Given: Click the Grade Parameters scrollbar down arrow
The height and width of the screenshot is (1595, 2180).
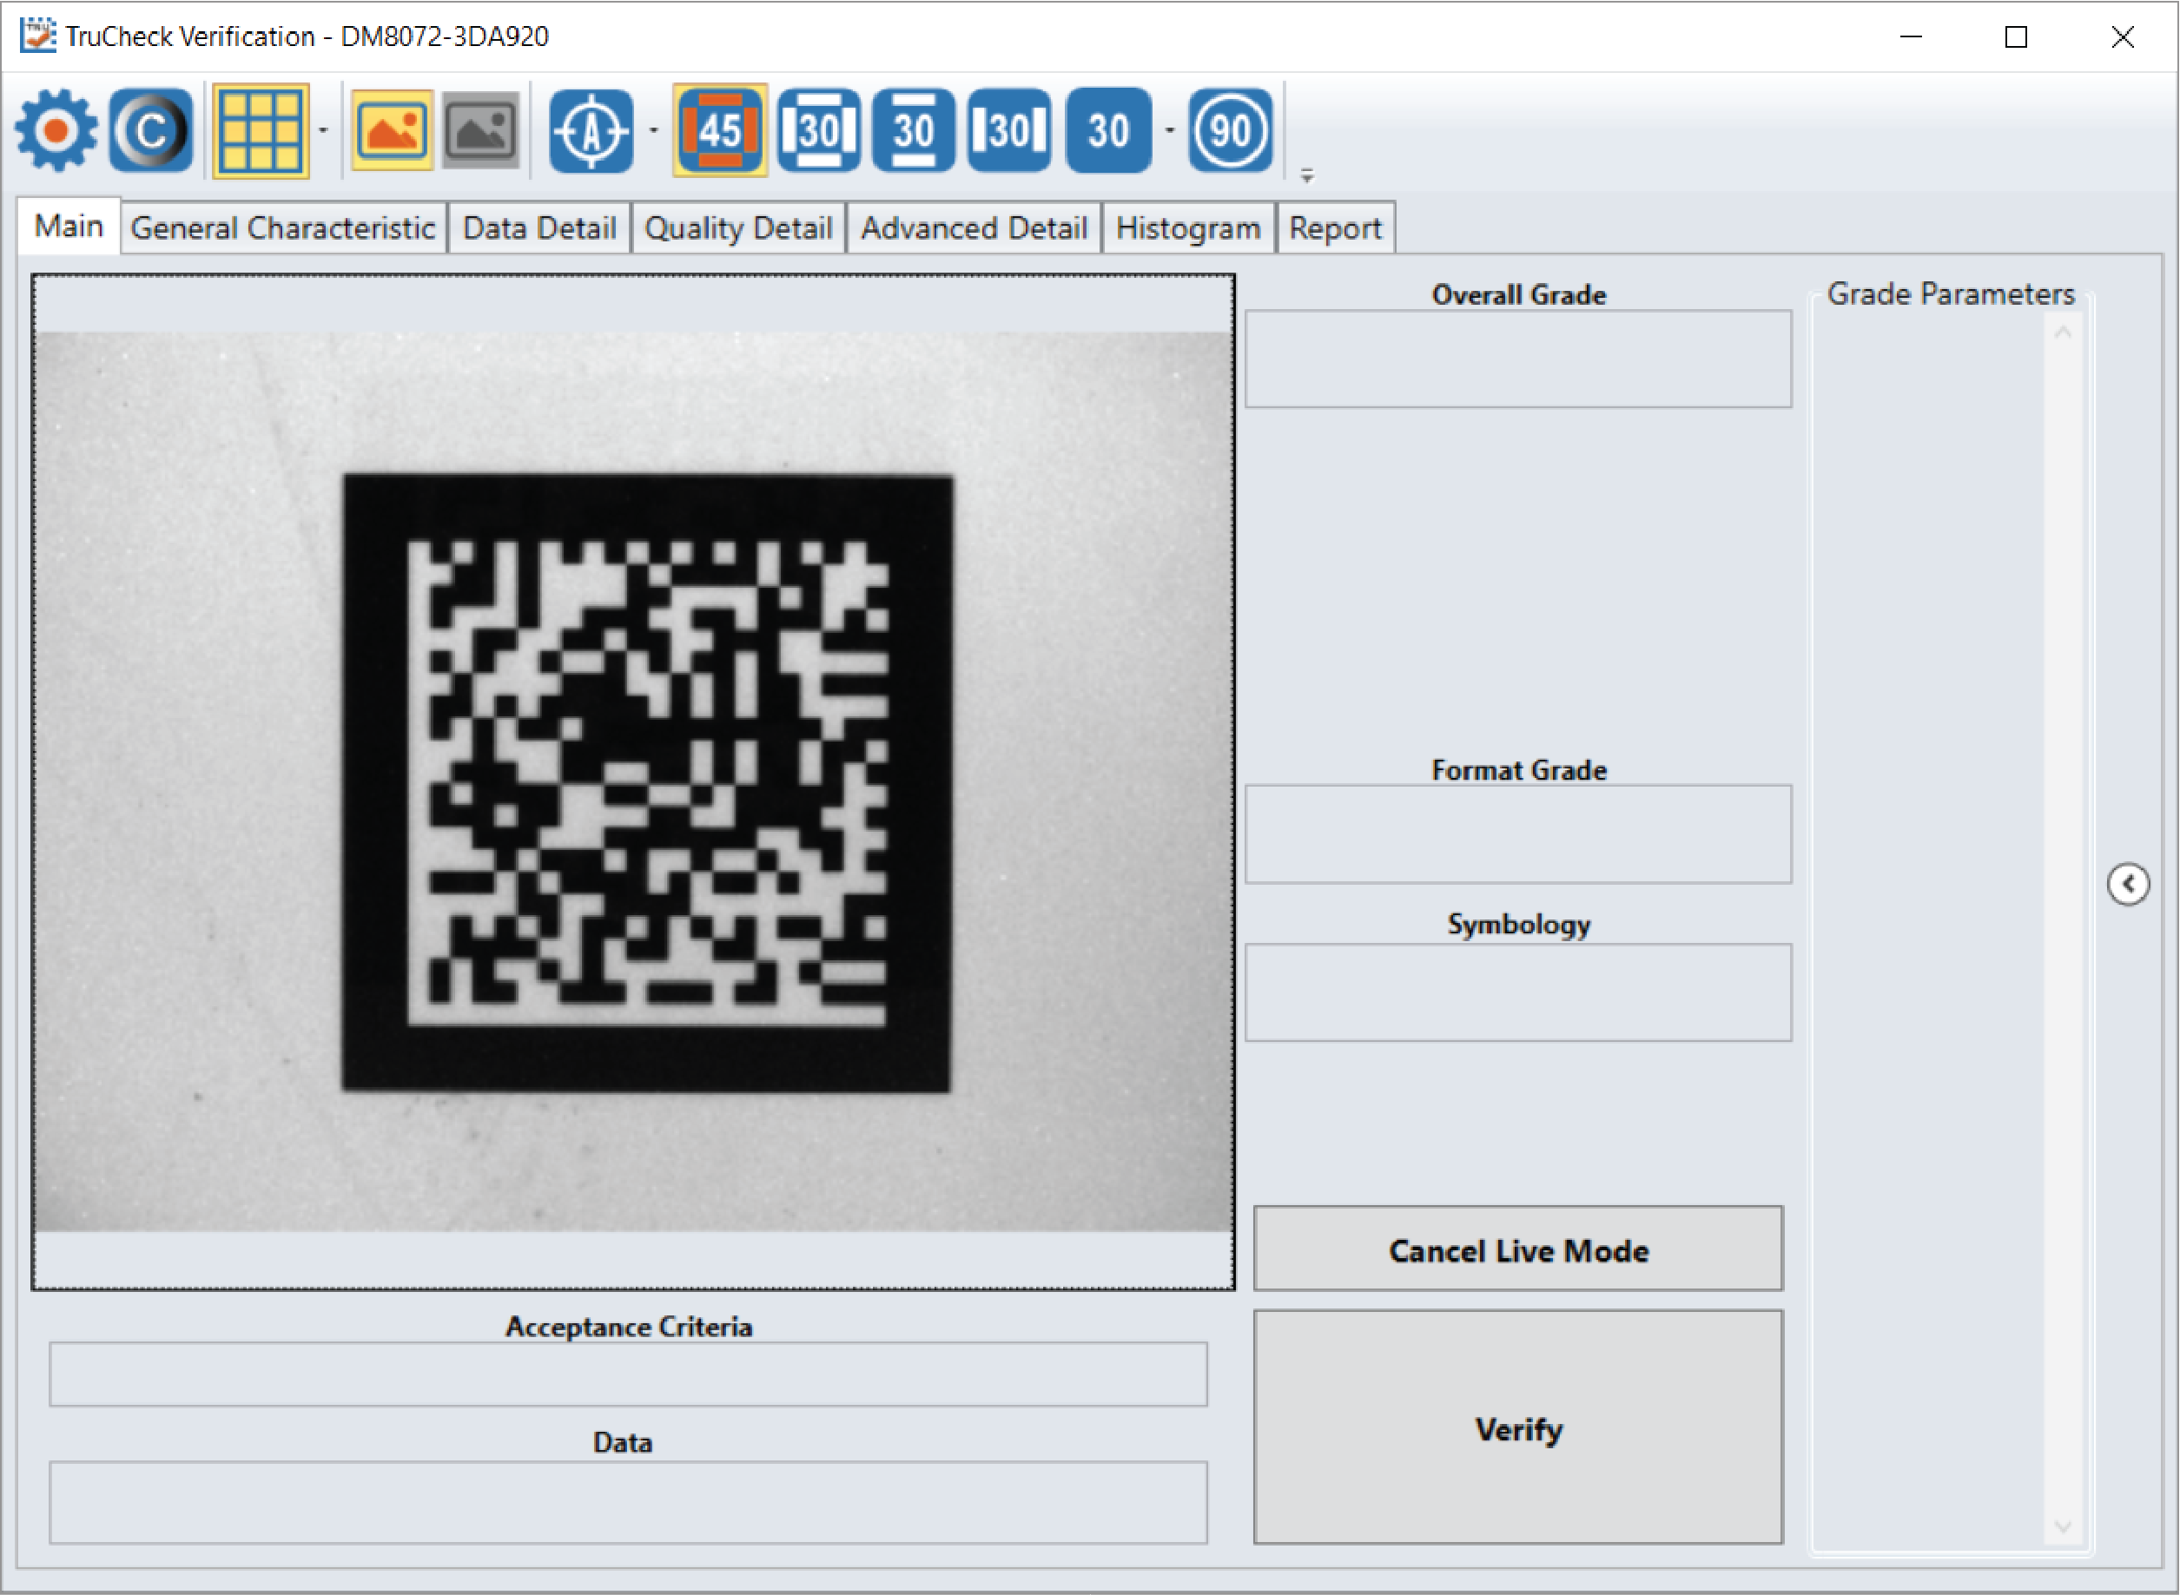Looking at the screenshot, I should pos(2063,1526).
